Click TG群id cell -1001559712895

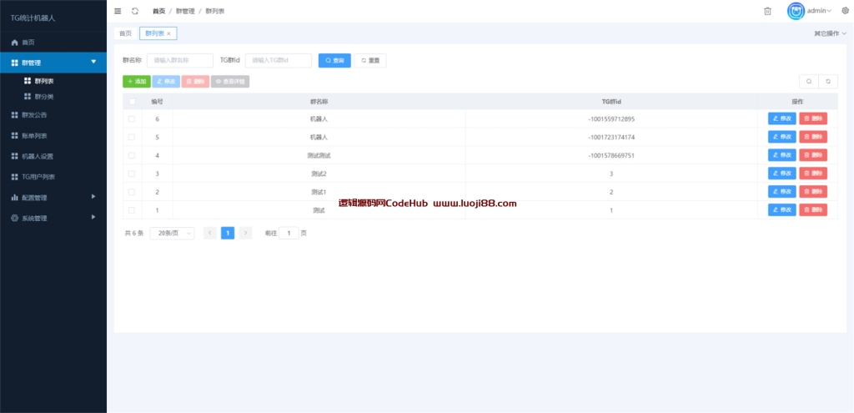click(611, 118)
